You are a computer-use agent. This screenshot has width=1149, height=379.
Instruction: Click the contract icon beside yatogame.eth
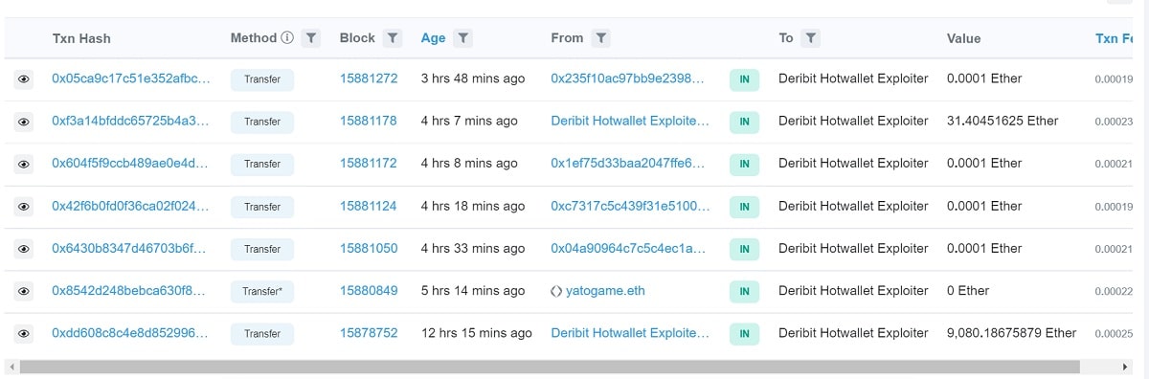(556, 291)
